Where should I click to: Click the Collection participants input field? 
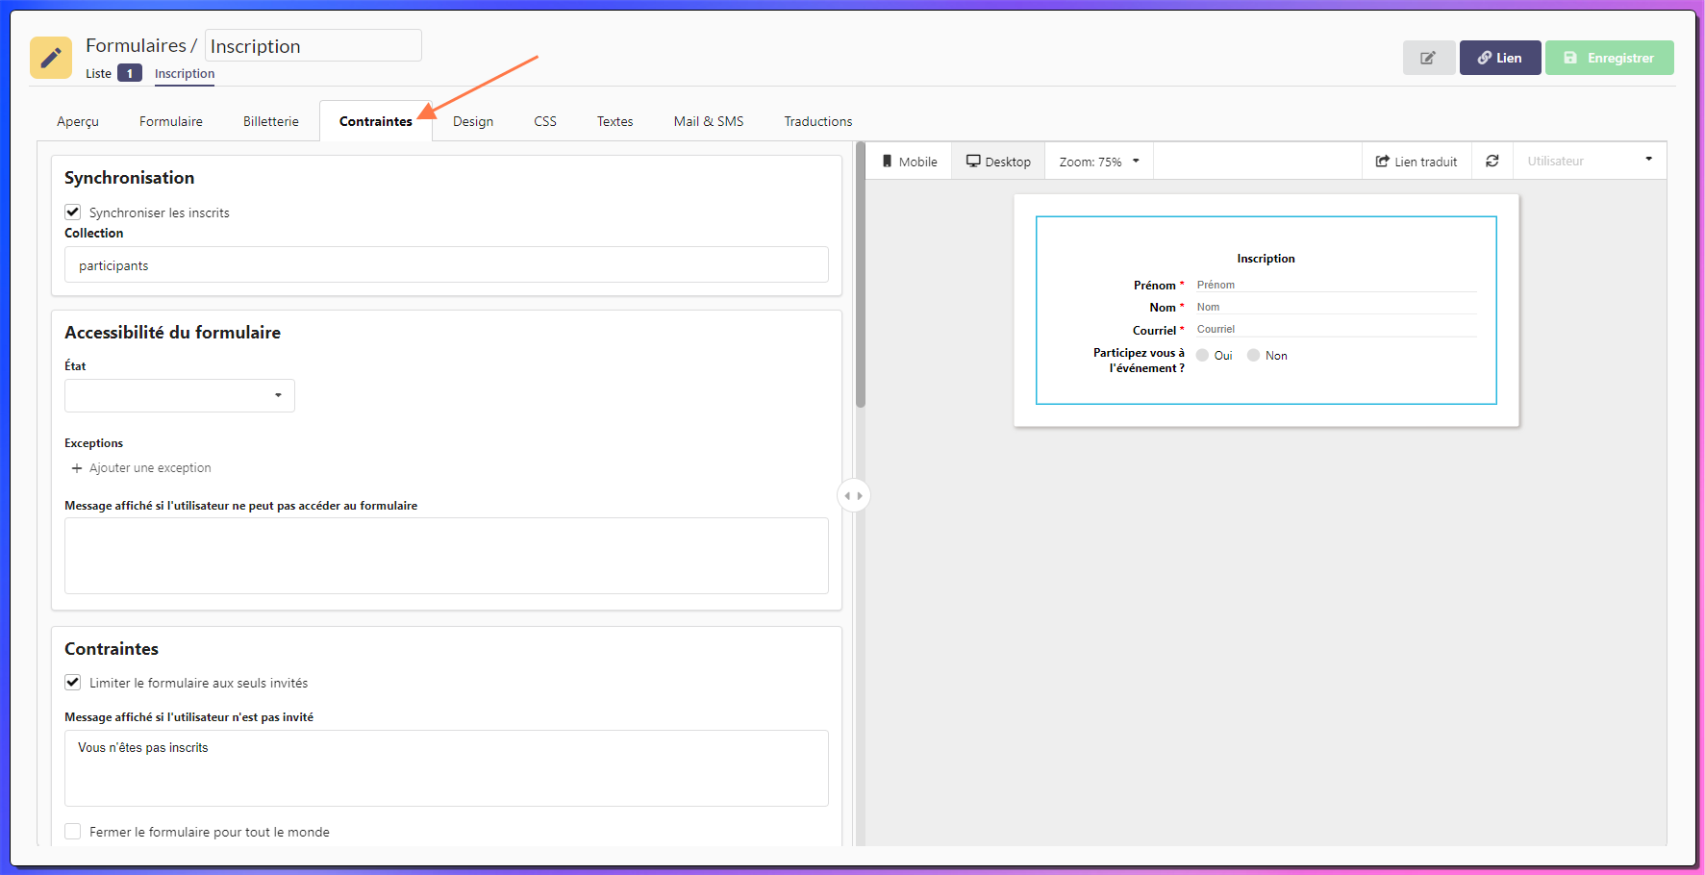[446, 265]
